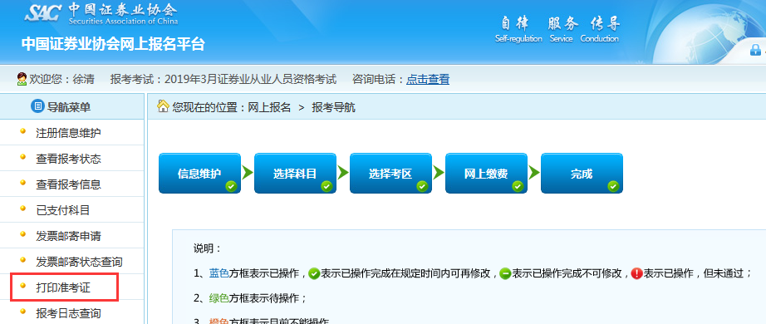766x324 pixels.
Task: Click the 自律 Self-regulation slogan text
Action: 518,29
